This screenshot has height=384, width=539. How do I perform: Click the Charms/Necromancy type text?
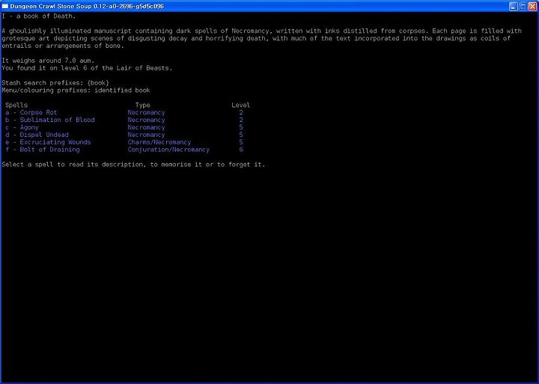[159, 142]
